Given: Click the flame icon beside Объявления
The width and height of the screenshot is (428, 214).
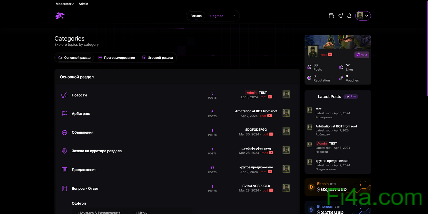Looking at the screenshot, I should [64, 132].
